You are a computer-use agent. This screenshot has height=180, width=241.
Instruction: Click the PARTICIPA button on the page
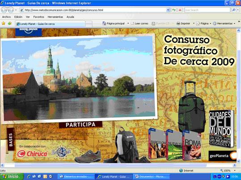tap(80, 125)
